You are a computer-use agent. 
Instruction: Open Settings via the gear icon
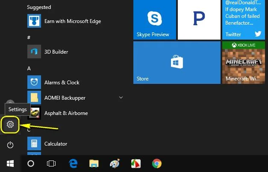click(x=11, y=124)
